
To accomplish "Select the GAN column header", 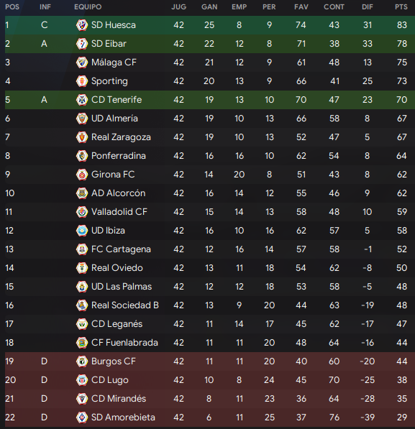I will tap(209, 7).
